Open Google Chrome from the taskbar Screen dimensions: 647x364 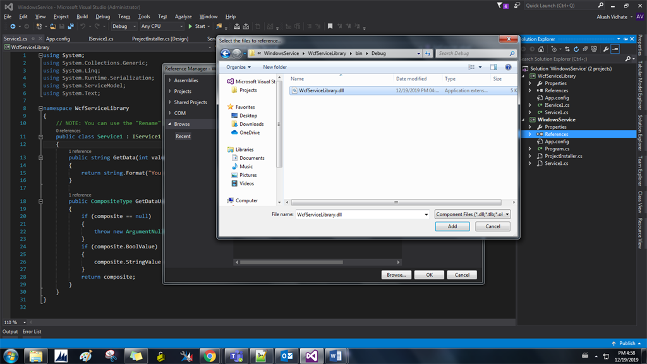(x=211, y=355)
